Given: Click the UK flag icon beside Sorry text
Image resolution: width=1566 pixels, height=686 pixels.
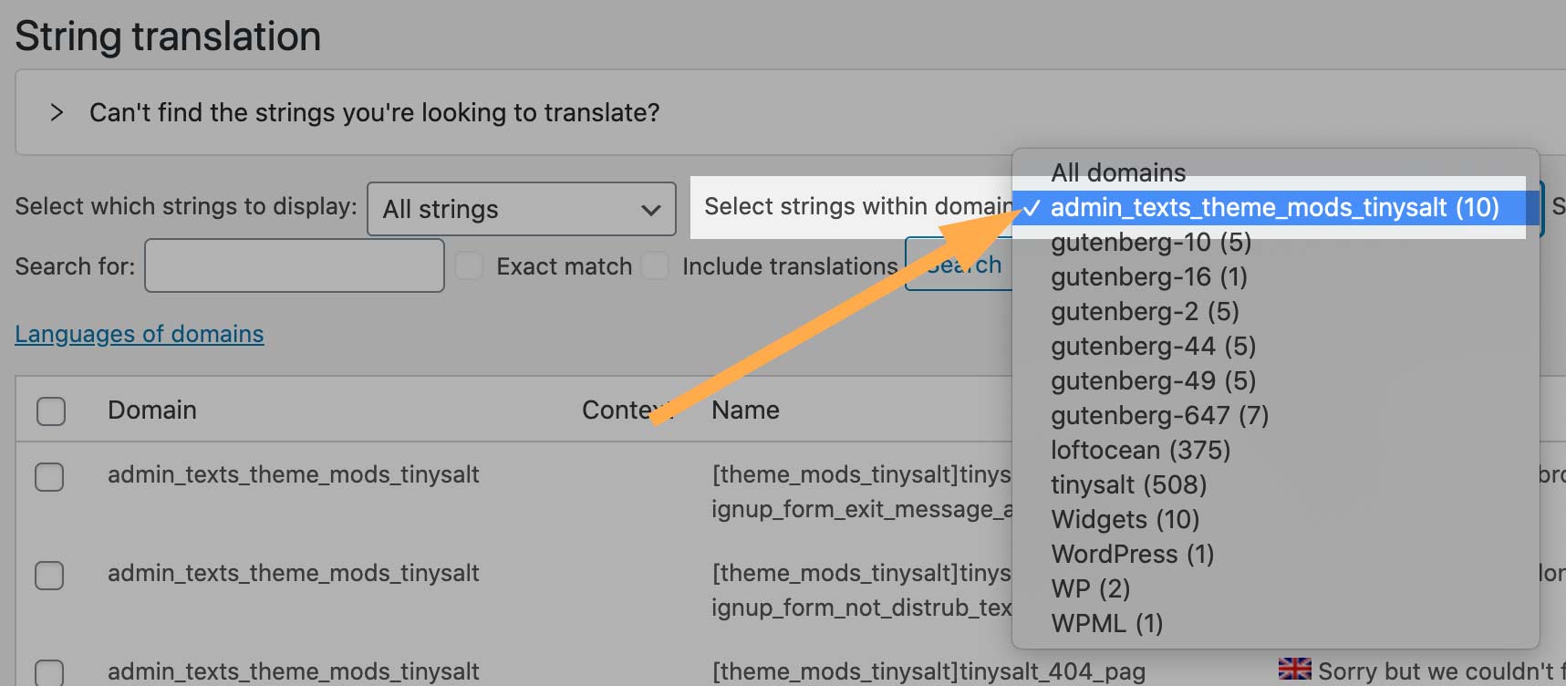Looking at the screenshot, I should click(x=1294, y=669).
